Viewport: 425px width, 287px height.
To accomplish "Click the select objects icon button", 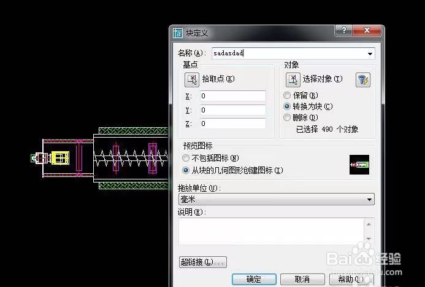I will click(293, 79).
